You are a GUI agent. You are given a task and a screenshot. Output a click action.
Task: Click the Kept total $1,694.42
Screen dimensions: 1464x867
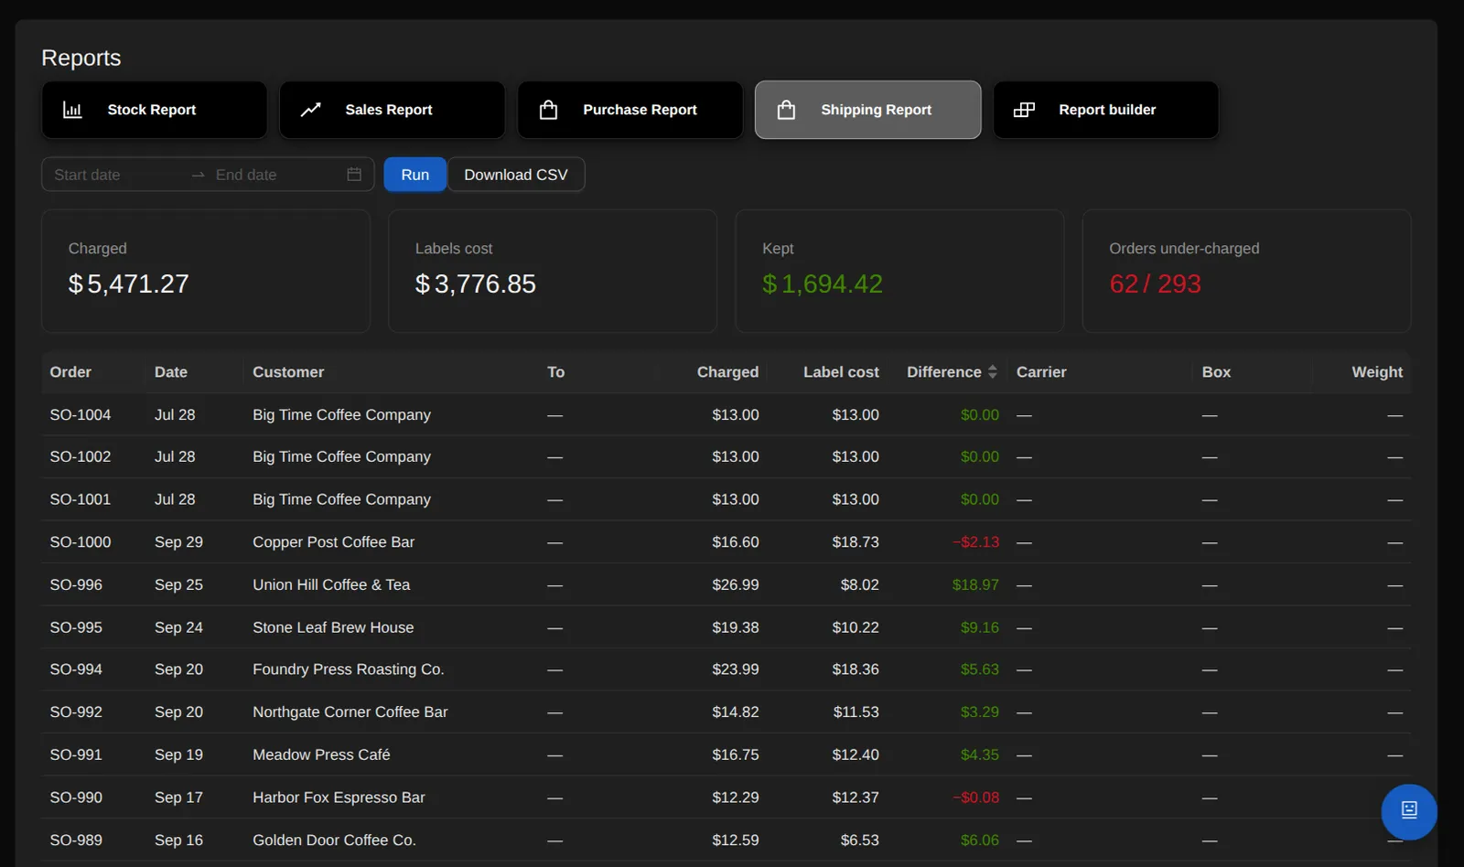[x=823, y=284]
